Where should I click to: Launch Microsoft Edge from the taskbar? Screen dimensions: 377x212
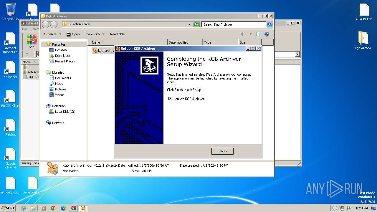point(63,208)
